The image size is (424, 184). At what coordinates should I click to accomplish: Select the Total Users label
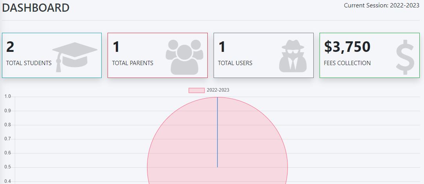coord(235,63)
